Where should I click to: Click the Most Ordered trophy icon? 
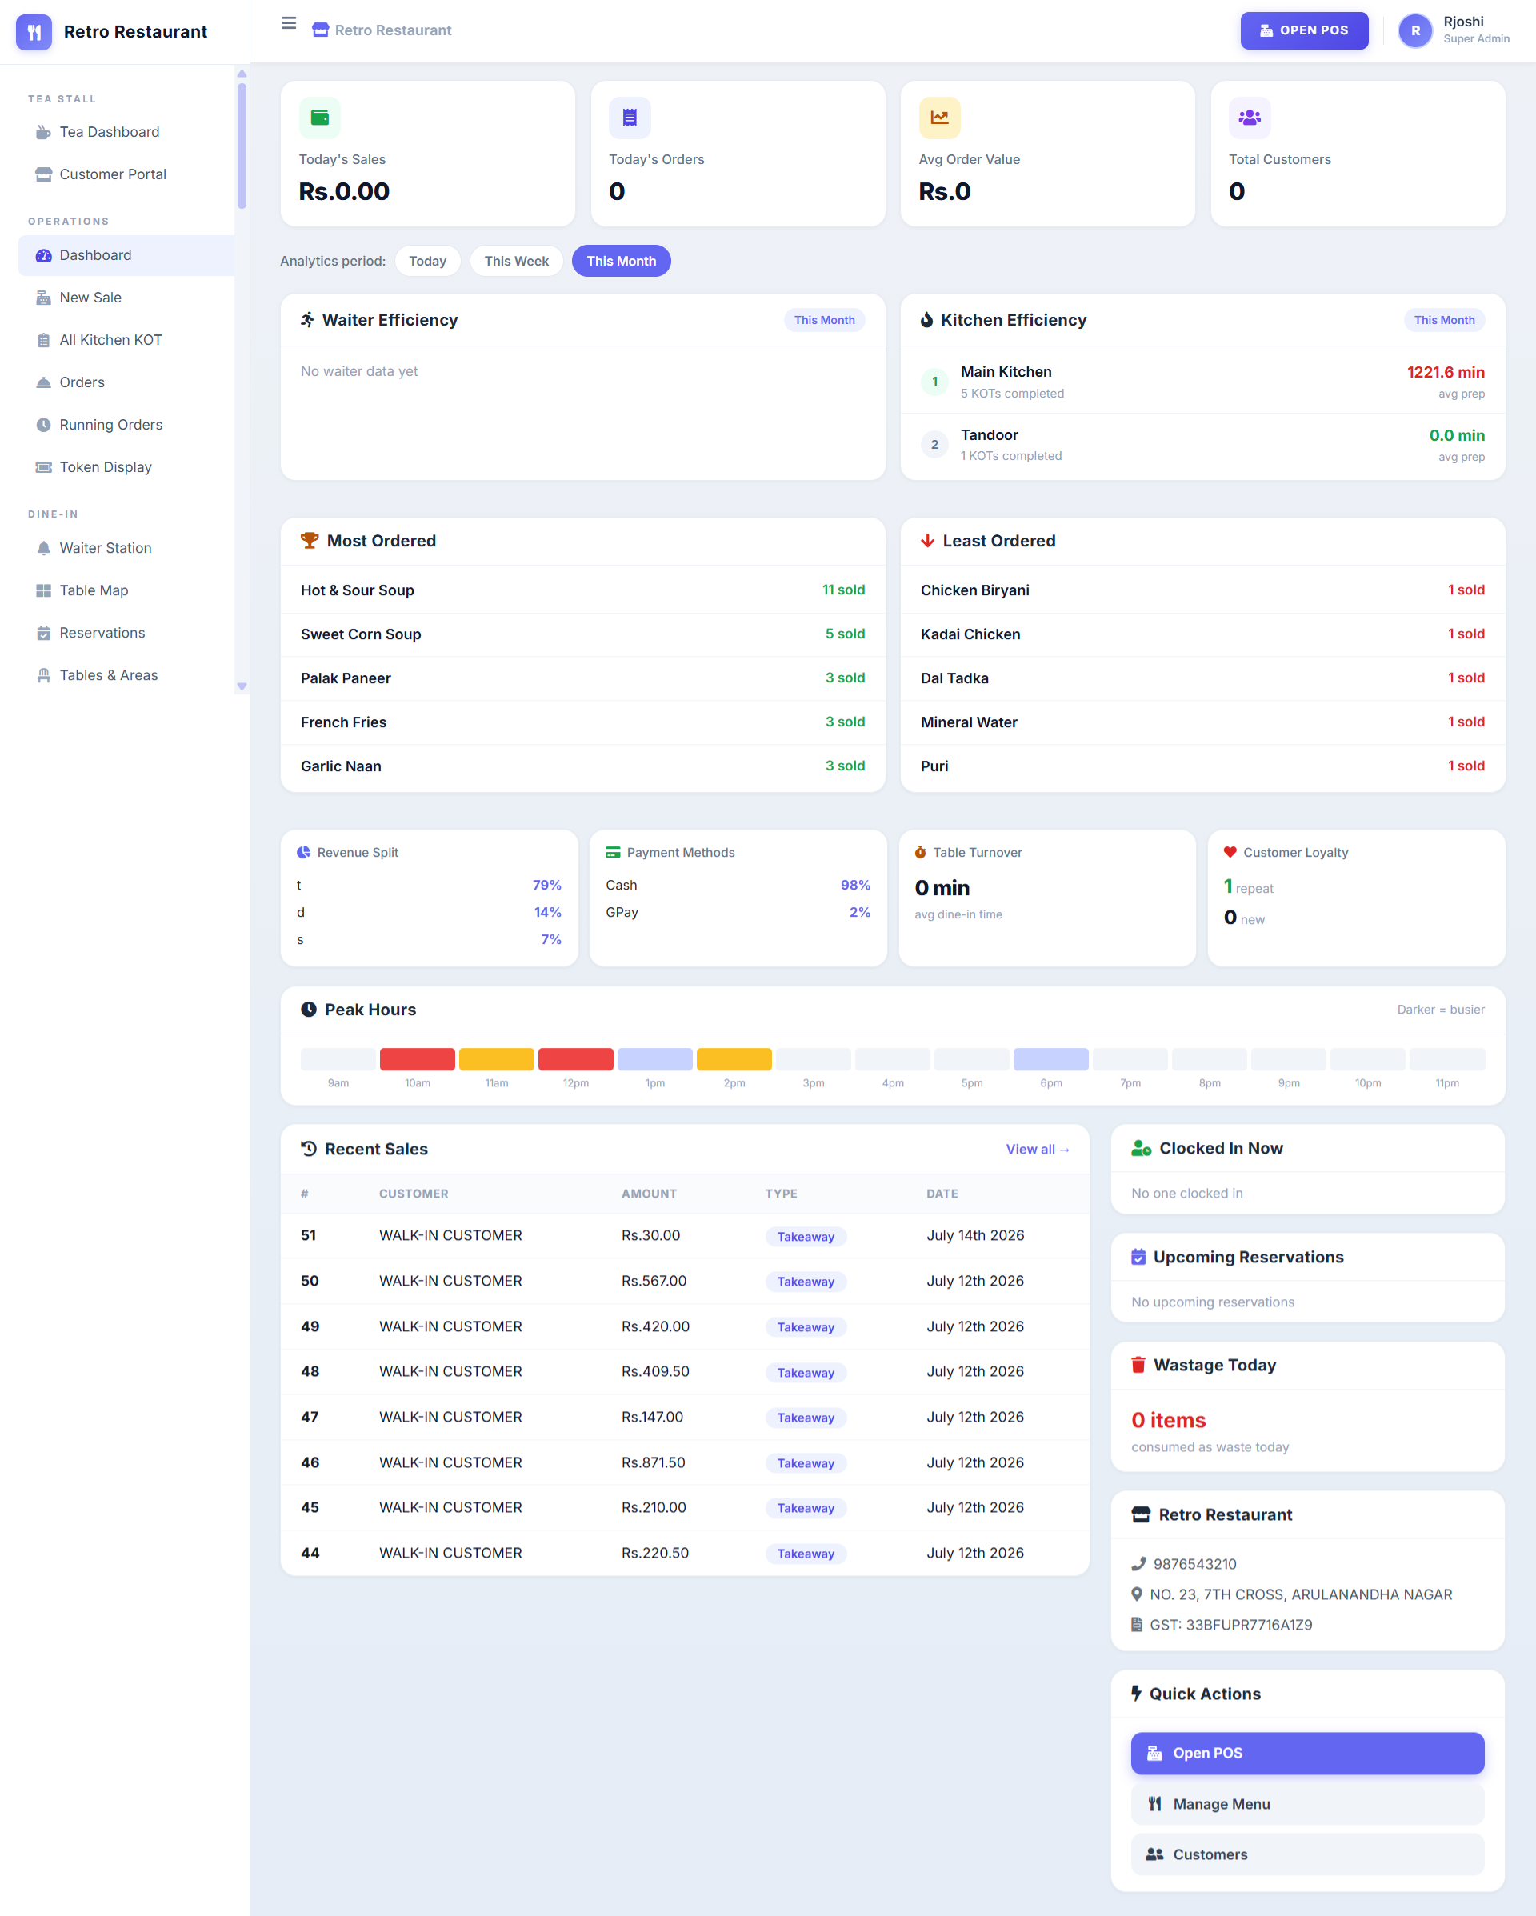pyautogui.click(x=310, y=540)
